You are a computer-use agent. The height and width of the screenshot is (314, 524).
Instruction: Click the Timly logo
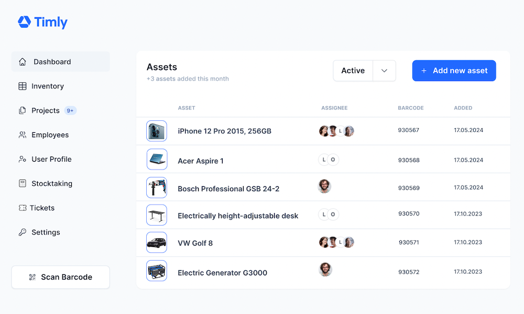coord(42,22)
